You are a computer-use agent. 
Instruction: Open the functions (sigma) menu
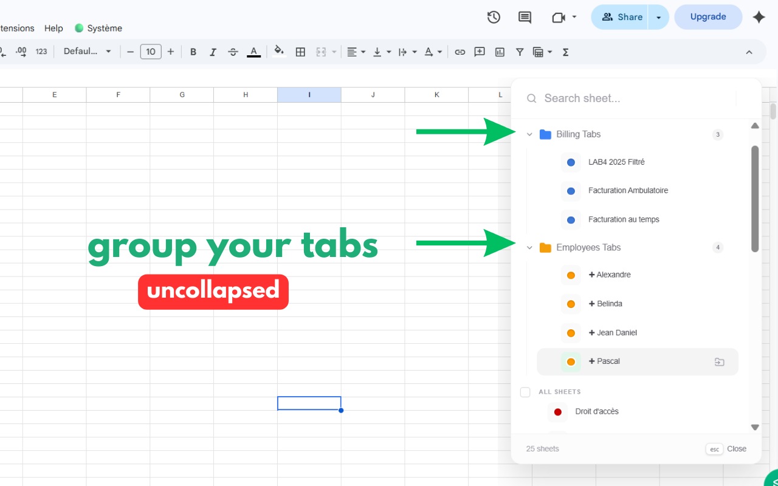point(565,52)
